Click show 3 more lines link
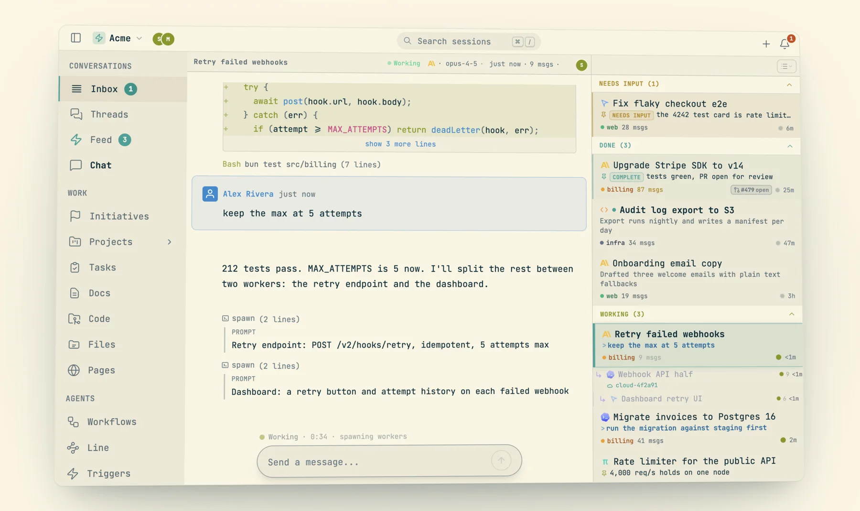 tap(400, 144)
